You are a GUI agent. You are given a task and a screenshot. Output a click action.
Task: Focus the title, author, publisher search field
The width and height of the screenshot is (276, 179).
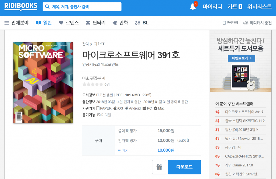82,7
